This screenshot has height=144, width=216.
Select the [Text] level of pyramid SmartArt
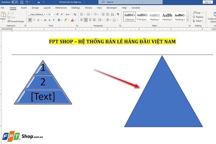(x=43, y=97)
